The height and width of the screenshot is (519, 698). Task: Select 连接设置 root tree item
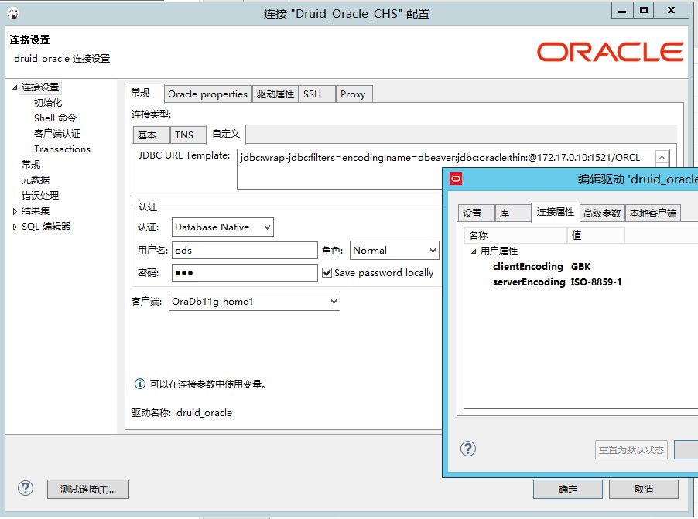40,87
